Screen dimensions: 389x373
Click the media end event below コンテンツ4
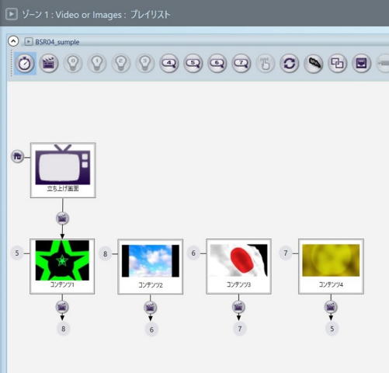(331, 307)
